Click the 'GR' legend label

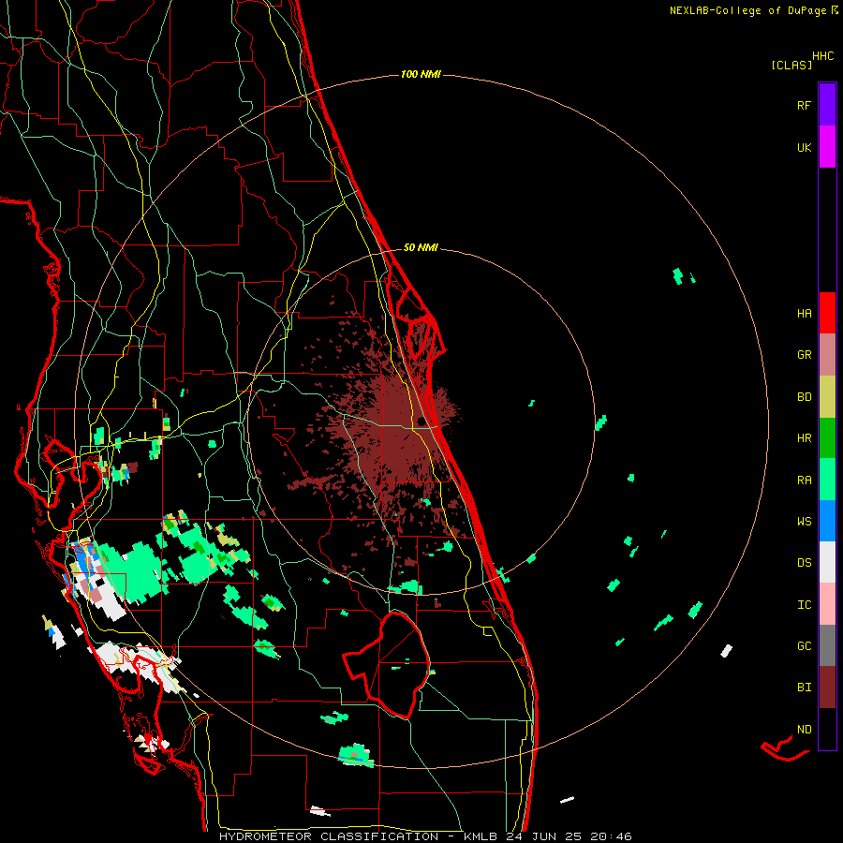804,355
